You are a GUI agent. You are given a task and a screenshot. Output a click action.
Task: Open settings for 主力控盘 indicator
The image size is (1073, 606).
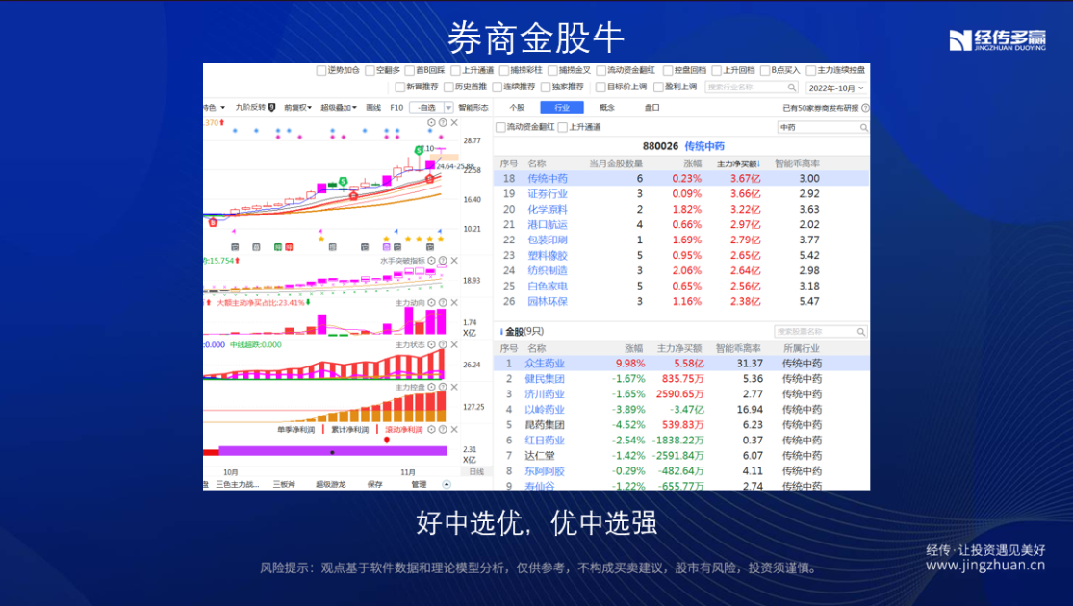click(431, 387)
